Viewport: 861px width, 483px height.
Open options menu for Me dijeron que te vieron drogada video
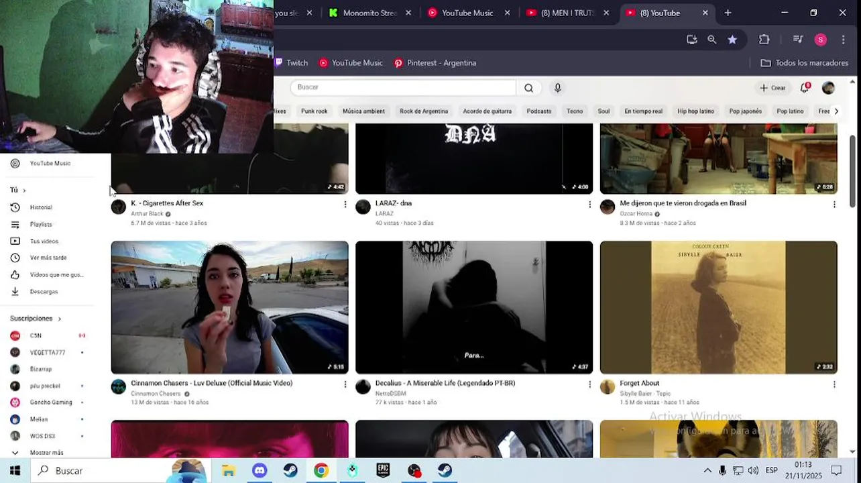tap(834, 204)
